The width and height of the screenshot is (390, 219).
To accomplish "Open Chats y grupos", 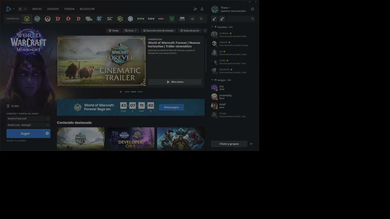I will pyautogui.click(x=229, y=144).
